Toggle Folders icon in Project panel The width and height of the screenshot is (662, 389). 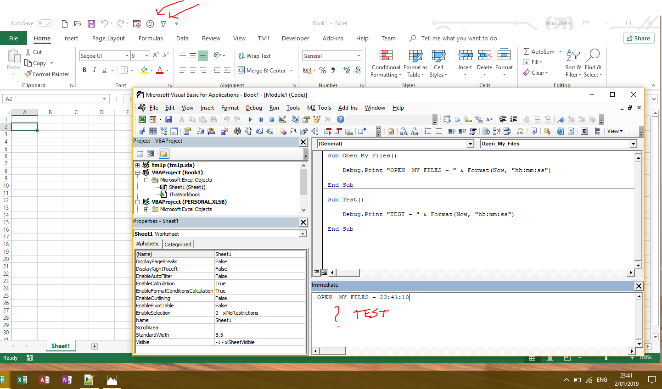point(164,154)
